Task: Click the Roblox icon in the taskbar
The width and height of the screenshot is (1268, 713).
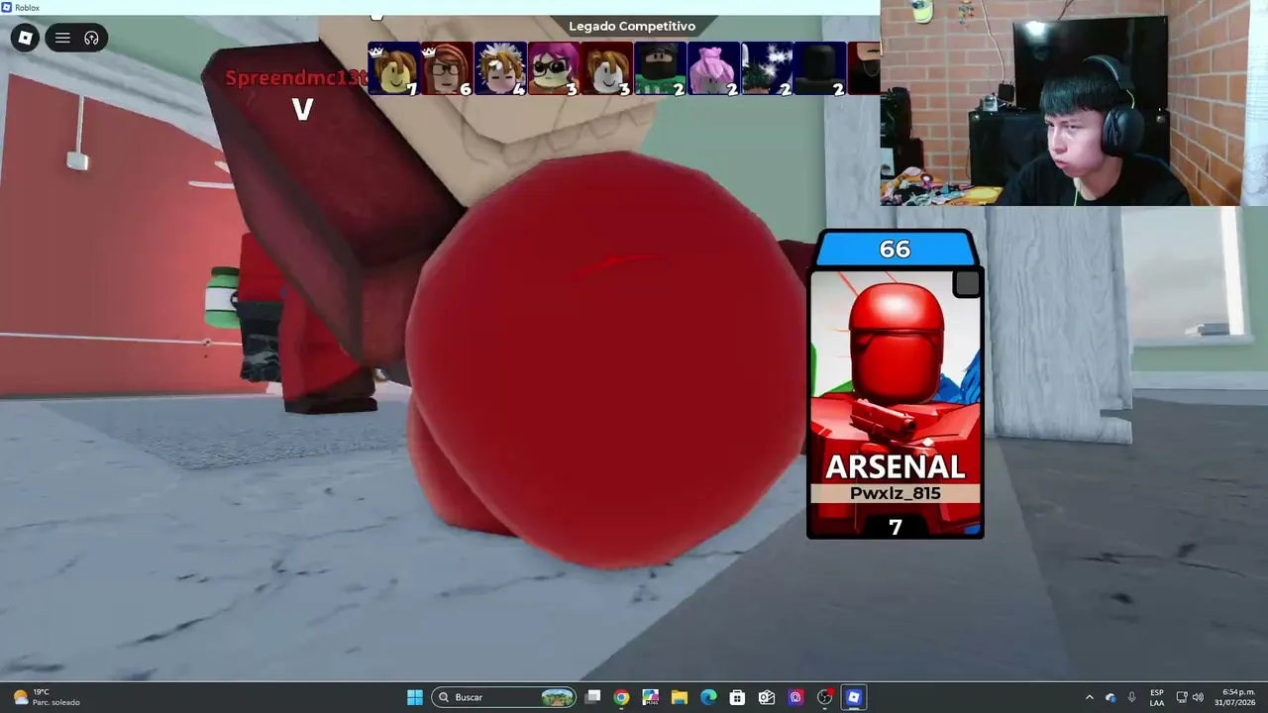Action: click(x=854, y=697)
